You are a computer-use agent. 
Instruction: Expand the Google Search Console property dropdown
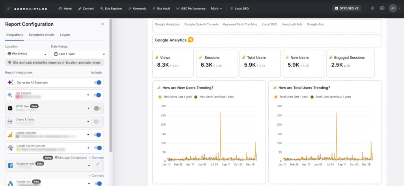[88, 148]
